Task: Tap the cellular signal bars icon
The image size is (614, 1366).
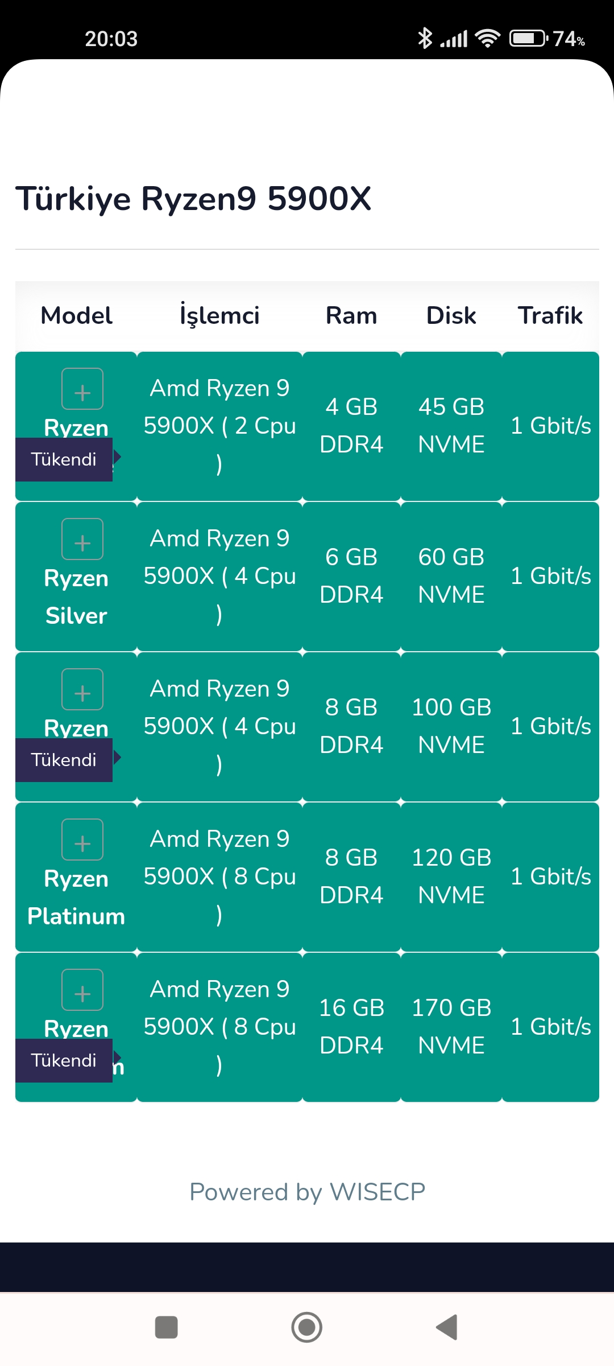Action: pos(454,39)
